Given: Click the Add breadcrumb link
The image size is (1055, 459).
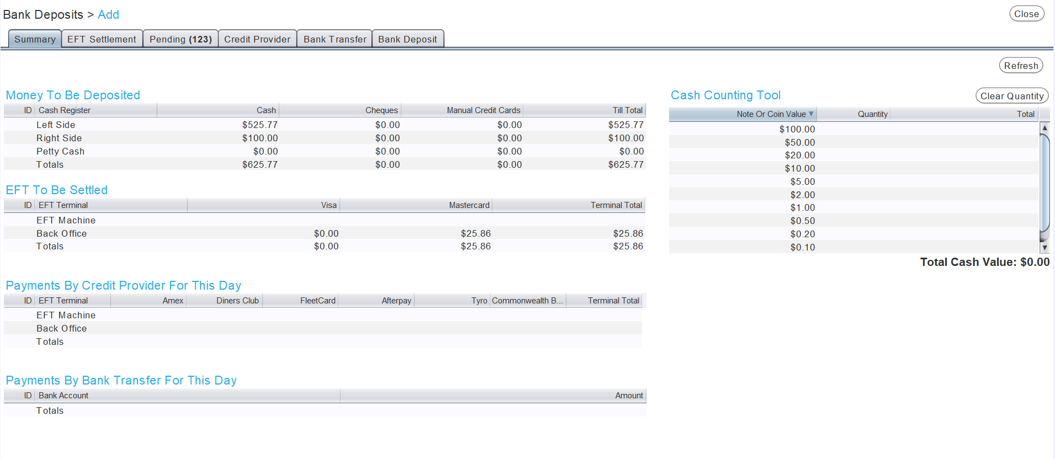Looking at the screenshot, I should point(108,14).
